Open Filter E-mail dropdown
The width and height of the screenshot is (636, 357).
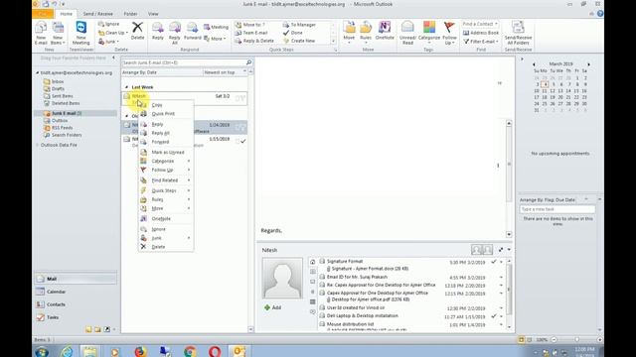click(481, 42)
